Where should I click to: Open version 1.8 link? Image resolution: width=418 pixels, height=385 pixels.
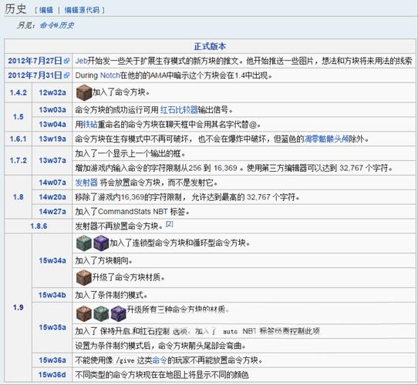click(19, 197)
